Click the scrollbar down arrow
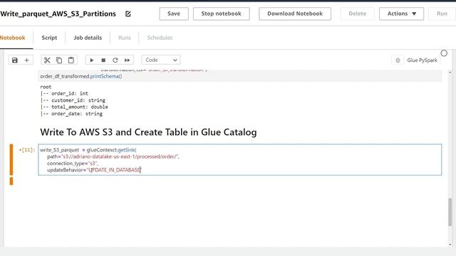The width and height of the screenshot is (456, 256). click(450, 245)
